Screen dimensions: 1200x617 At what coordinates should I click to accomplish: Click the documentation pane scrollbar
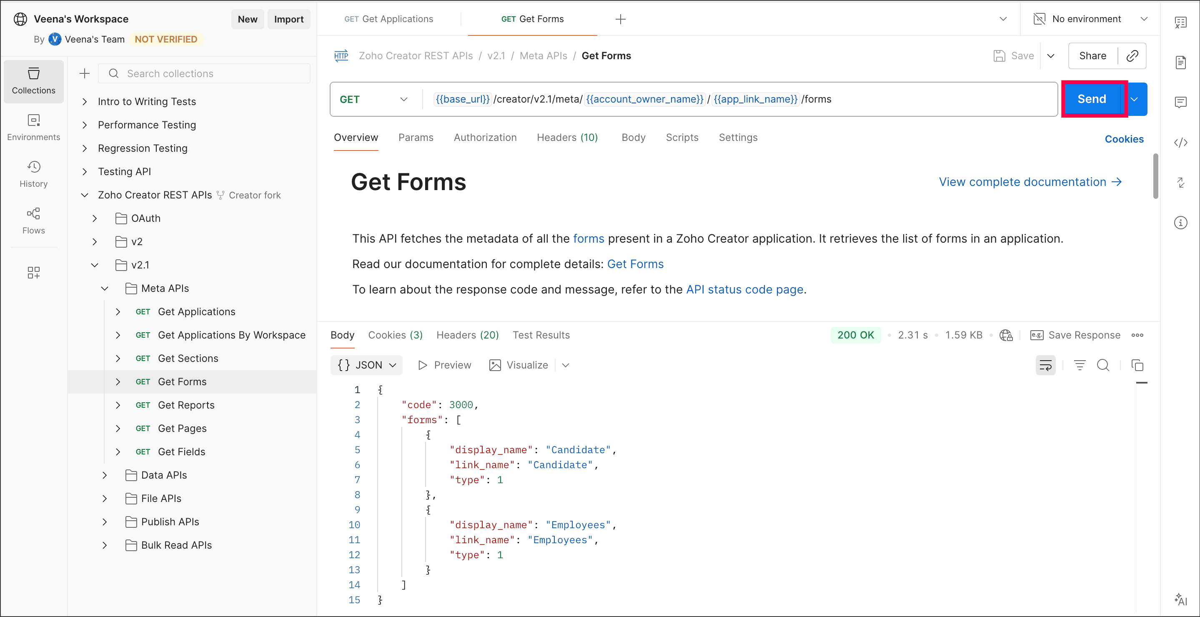coord(1155,176)
